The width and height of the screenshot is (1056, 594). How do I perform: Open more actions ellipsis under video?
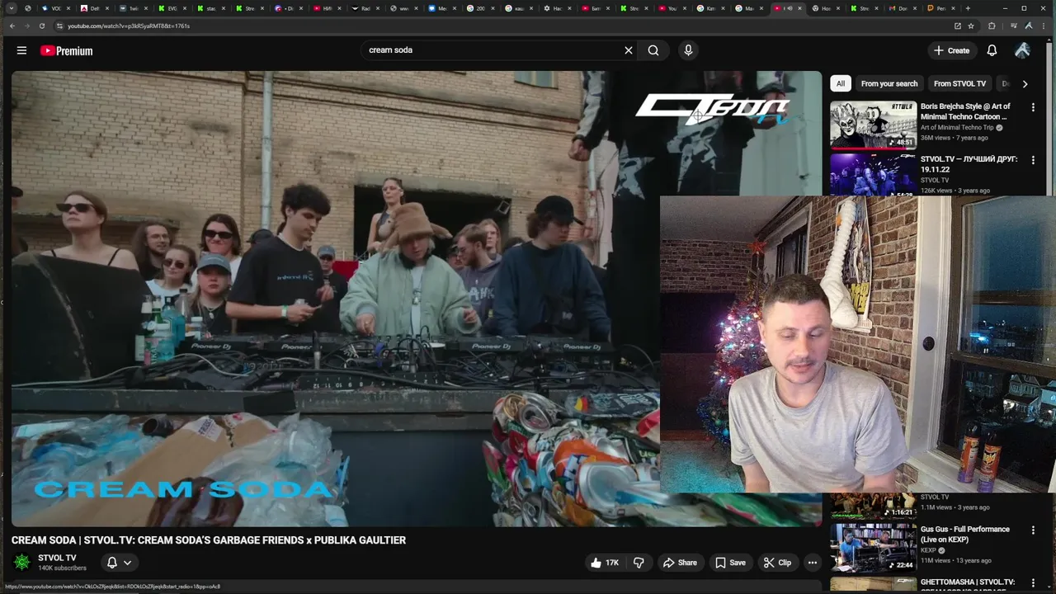click(x=812, y=563)
